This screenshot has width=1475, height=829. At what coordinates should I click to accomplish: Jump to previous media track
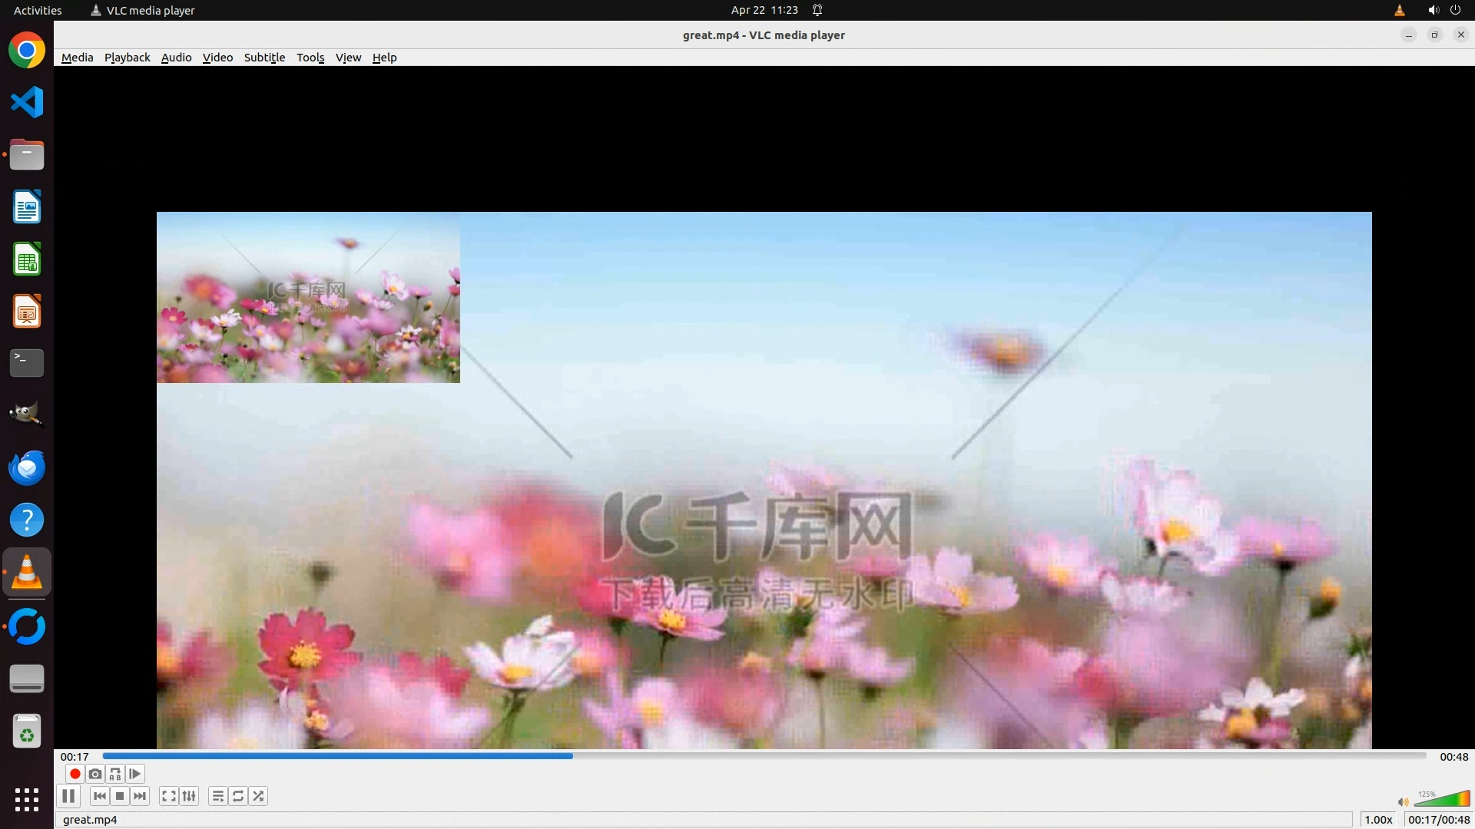[x=99, y=796]
